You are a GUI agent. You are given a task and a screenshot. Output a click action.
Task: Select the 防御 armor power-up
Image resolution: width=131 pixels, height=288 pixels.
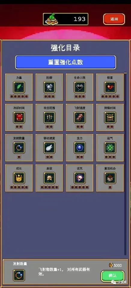[49, 87]
